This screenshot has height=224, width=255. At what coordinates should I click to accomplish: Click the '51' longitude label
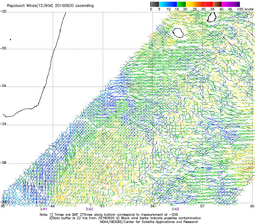point(102,206)
